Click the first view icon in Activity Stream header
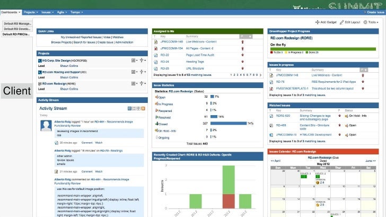386x217 pixels. coord(129,108)
